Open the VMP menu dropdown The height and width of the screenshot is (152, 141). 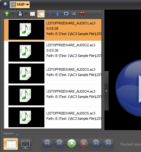click(x=20, y=5)
